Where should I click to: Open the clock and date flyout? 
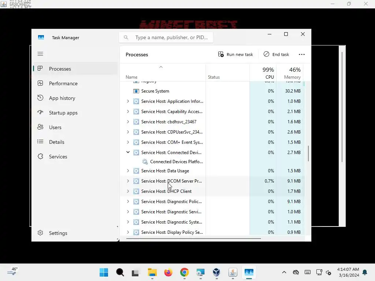point(348,272)
